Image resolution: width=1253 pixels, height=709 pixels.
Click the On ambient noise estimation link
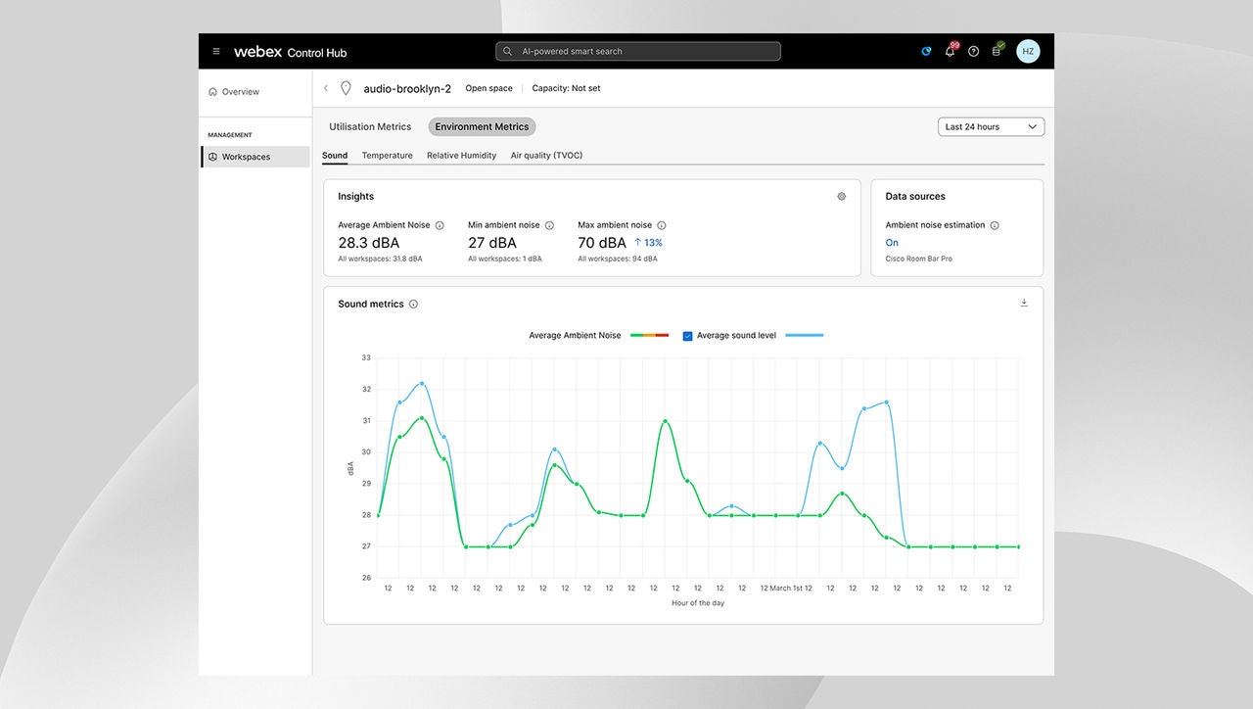pos(892,243)
